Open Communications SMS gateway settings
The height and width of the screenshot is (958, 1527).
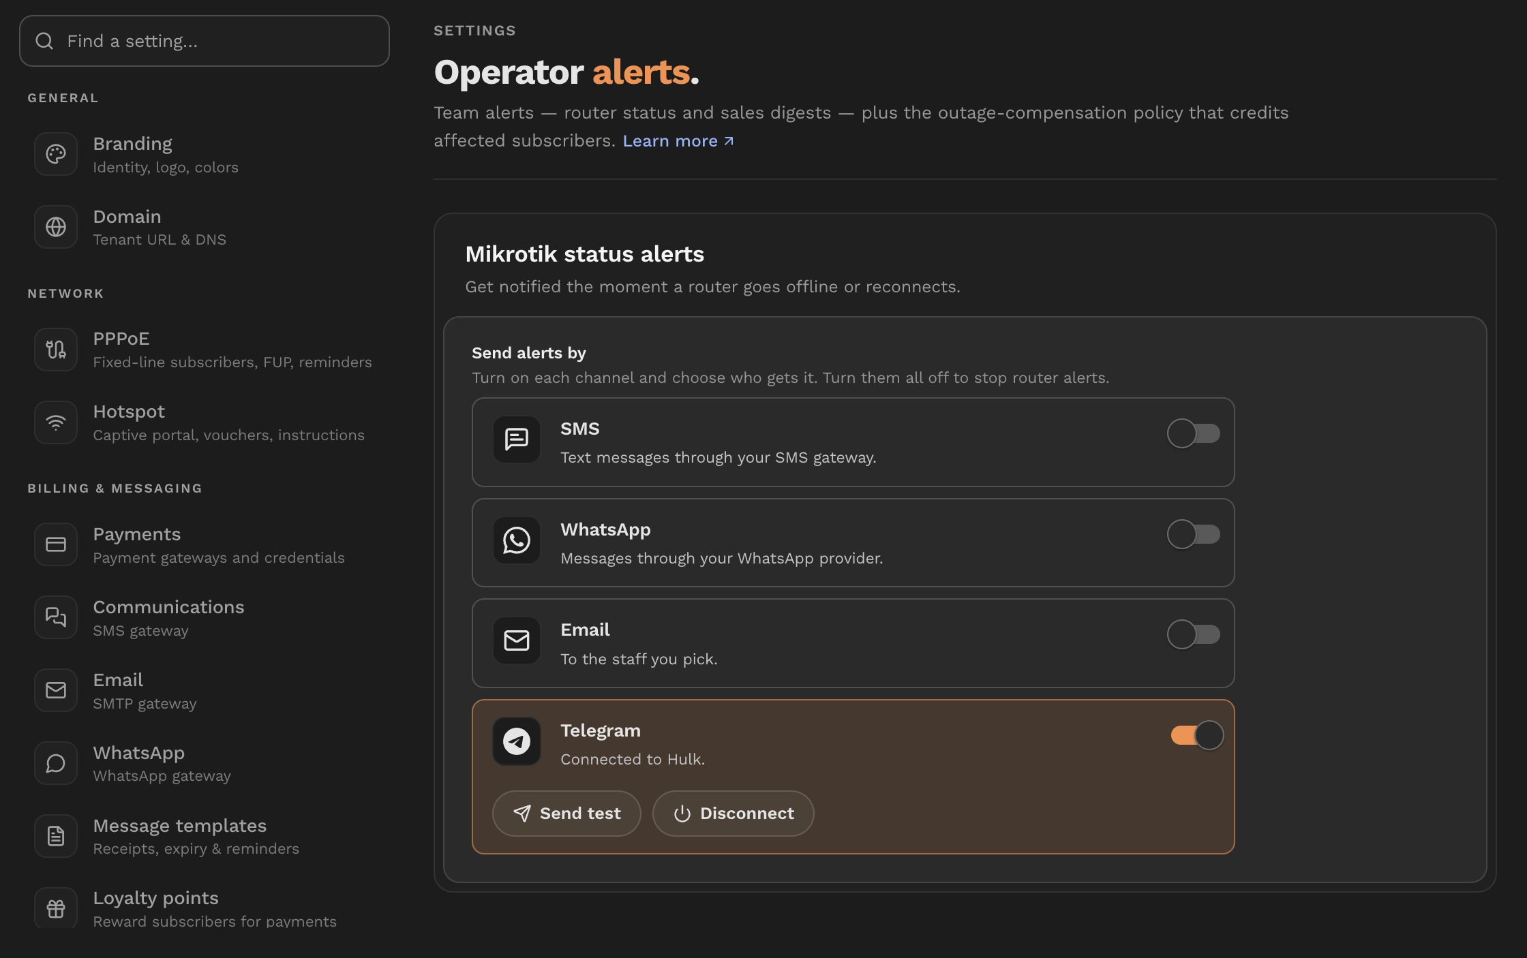(x=205, y=617)
